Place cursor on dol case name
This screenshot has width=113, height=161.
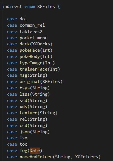pos(23,19)
